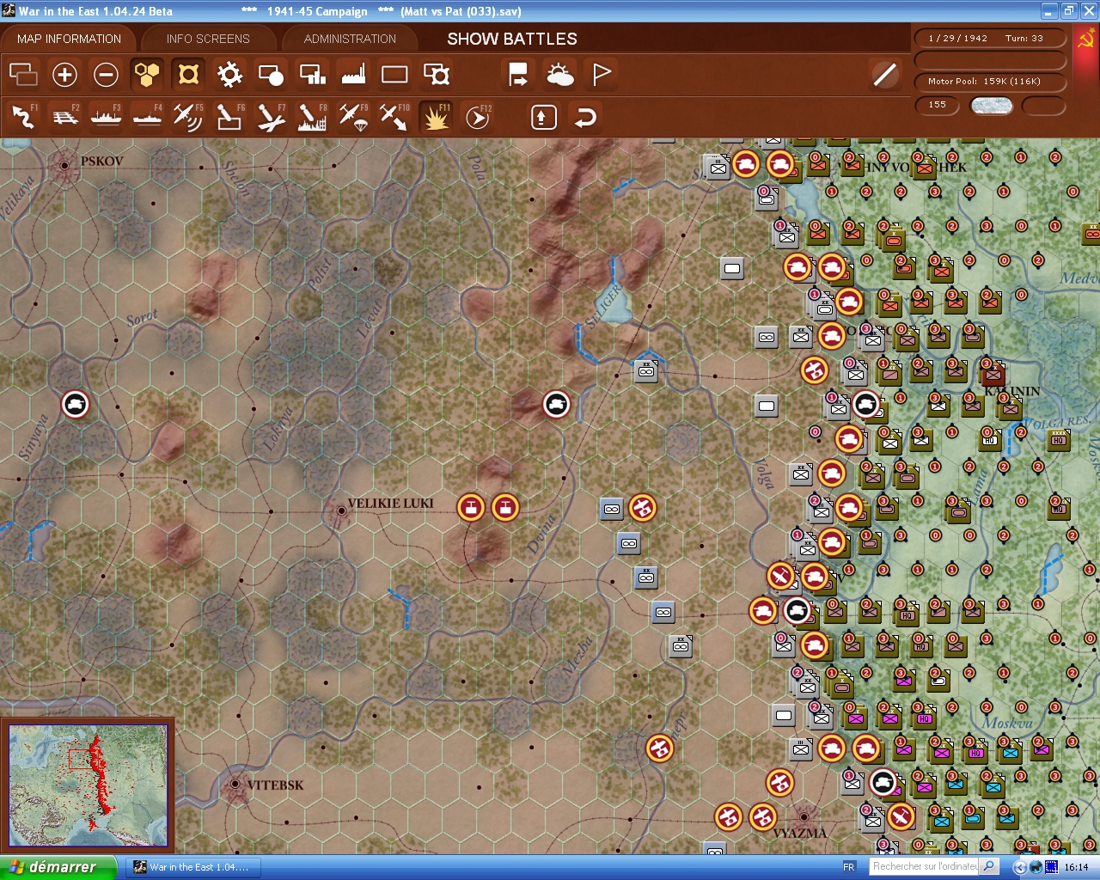Toggle the factory display icon

coord(353,75)
